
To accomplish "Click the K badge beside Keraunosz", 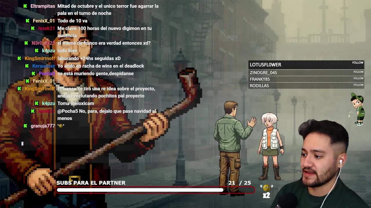I will 27,66.
